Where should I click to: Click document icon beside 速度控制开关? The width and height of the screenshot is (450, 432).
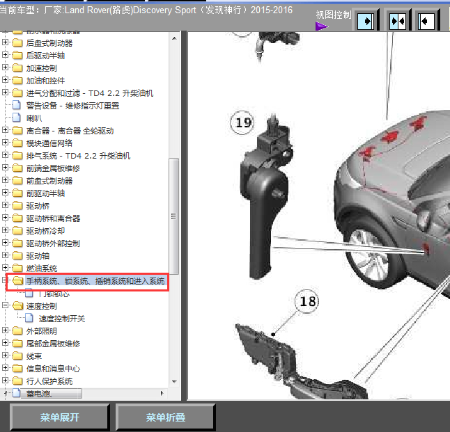click(x=29, y=318)
